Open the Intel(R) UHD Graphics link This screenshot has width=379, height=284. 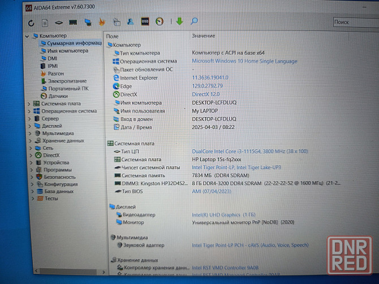[x=223, y=214]
